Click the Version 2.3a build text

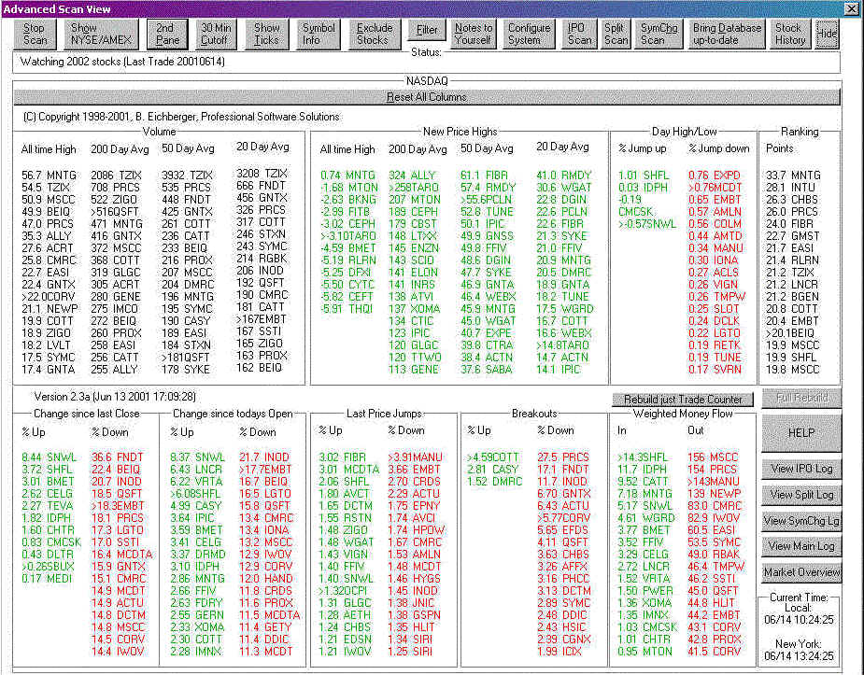(x=115, y=397)
